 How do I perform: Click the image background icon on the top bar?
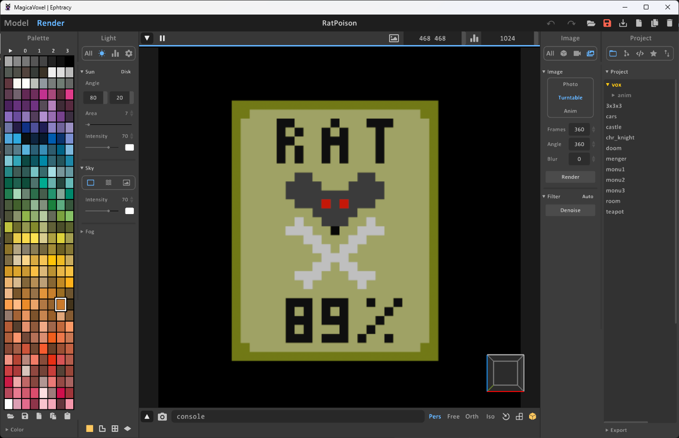click(x=394, y=38)
